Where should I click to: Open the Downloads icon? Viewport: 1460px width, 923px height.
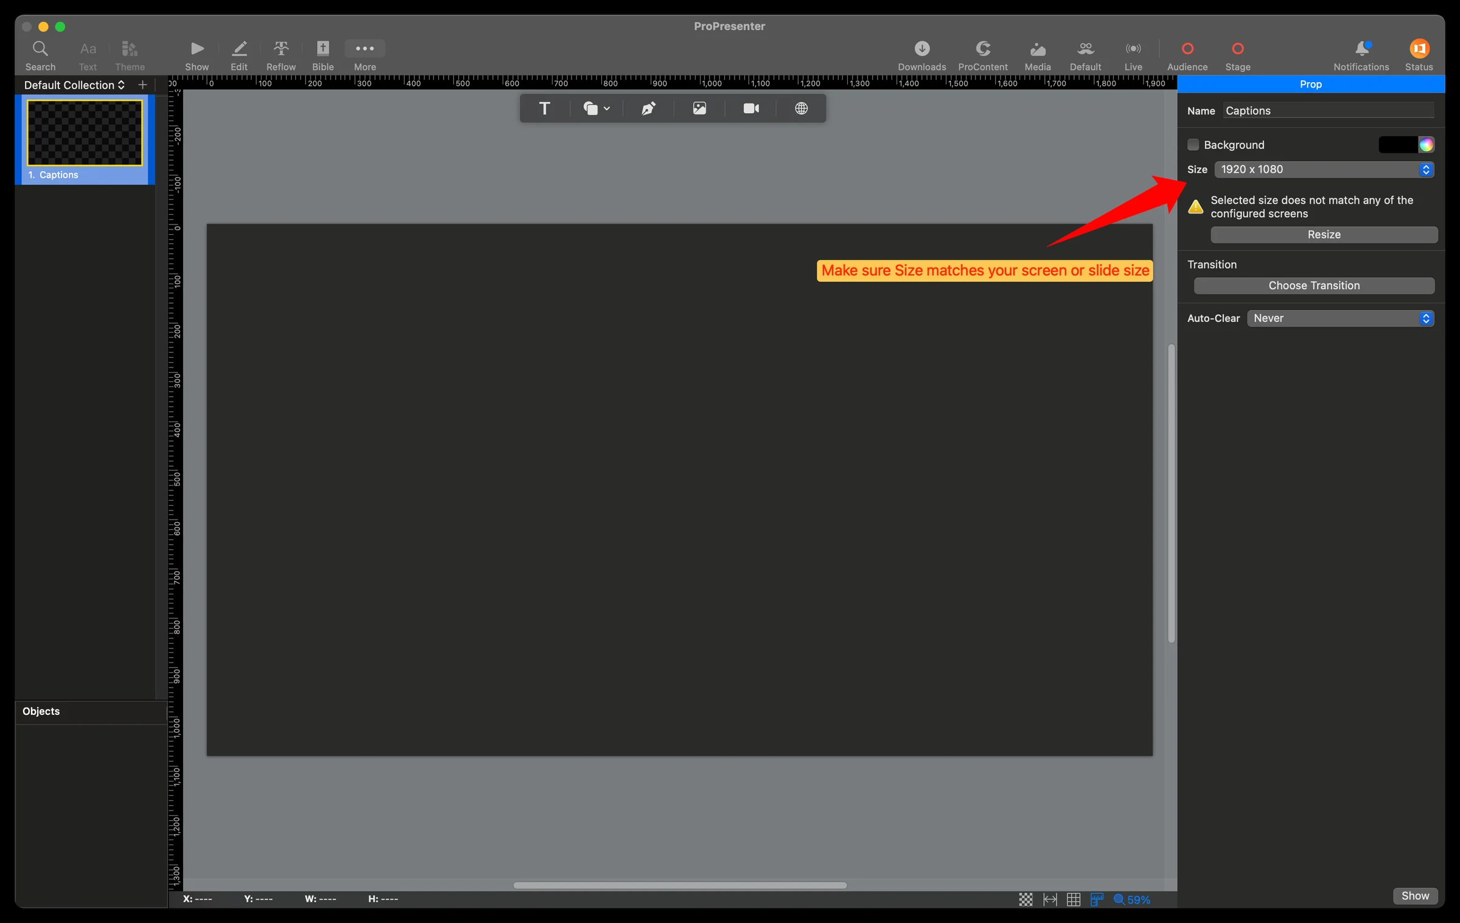point(921,55)
